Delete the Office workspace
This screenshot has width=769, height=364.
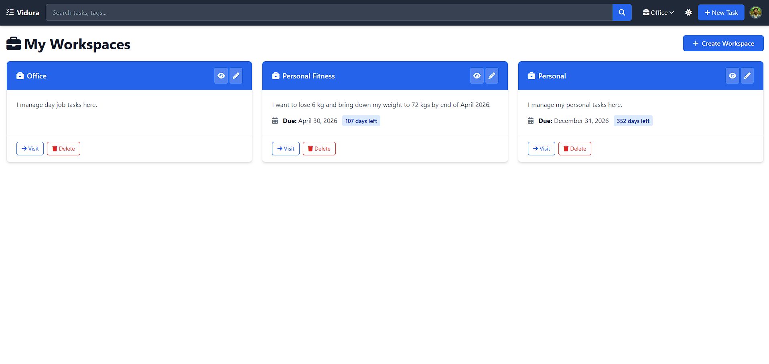coord(63,149)
